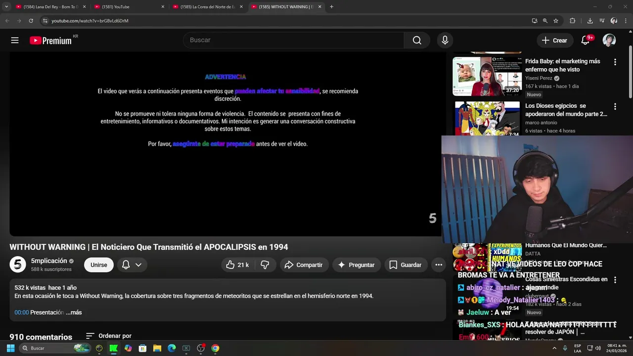
Task: Open 5mplicación channel name link
Action: 49,261
